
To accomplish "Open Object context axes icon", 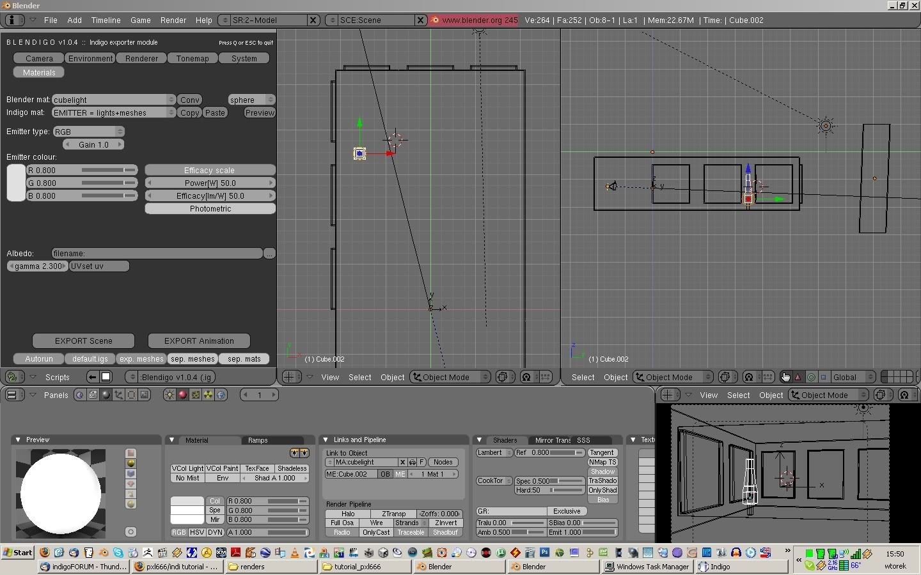I will 118,395.
